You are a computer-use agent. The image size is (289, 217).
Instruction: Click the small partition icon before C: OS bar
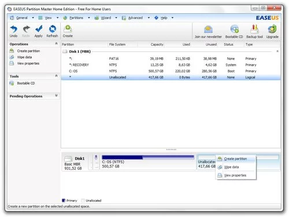click(x=96, y=158)
